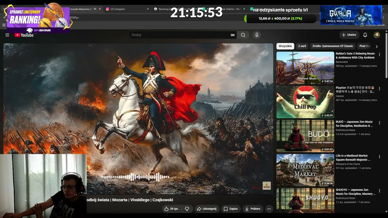Open the YouTube guide hamburger menu
The height and width of the screenshot is (218, 388).
[x=7, y=35]
